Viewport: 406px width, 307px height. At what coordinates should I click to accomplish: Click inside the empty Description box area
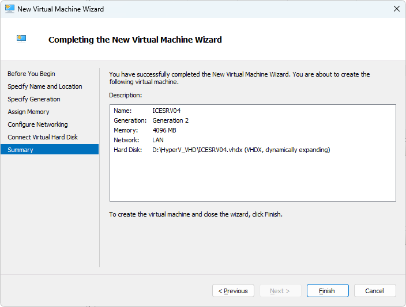click(x=253, y=177)
